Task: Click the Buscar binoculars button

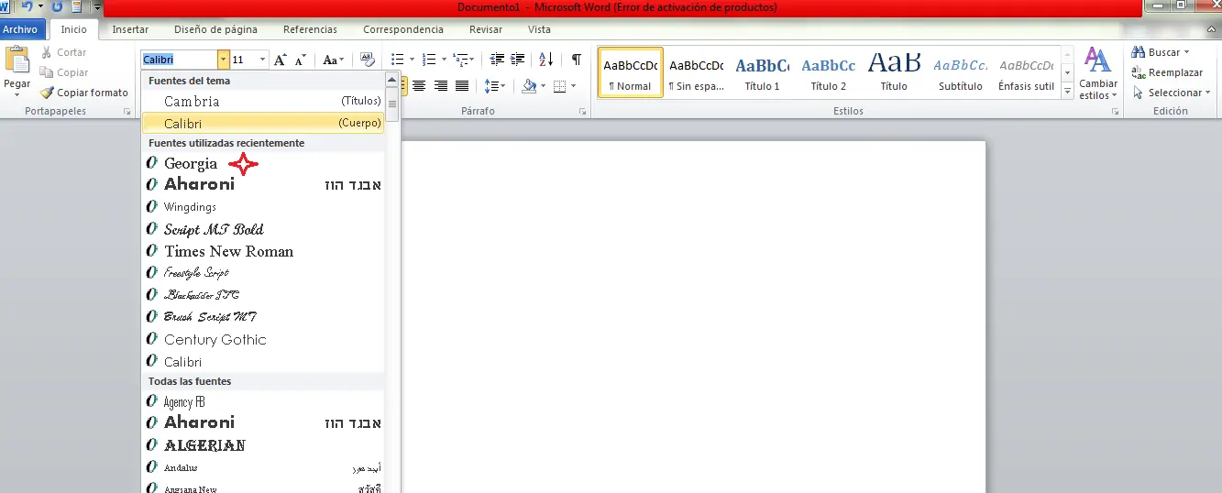Action: (1161, 52)
